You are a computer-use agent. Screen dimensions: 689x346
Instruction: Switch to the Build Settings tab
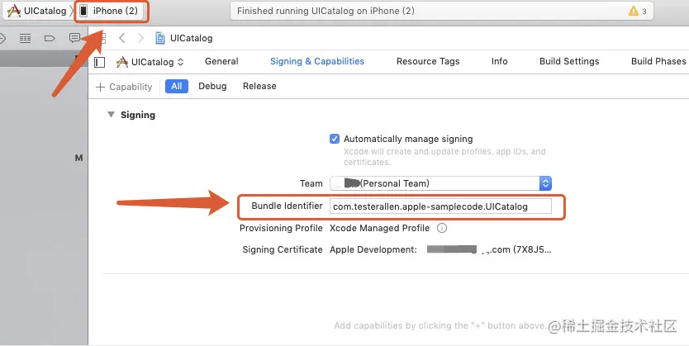pos(569,61)
